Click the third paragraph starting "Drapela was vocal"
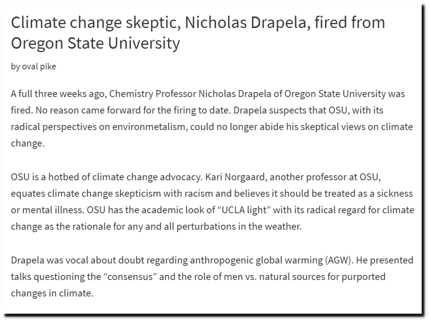The width and height of the screenshot is (429, 321). click(212, 277)
